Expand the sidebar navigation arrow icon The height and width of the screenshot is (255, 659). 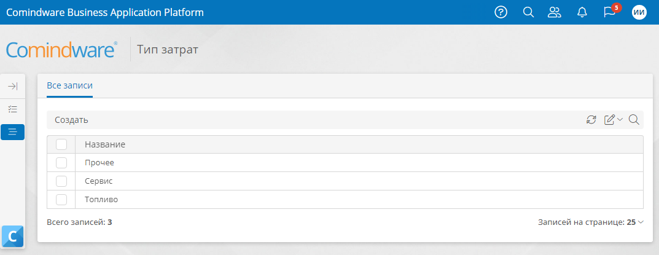point(13,86)
